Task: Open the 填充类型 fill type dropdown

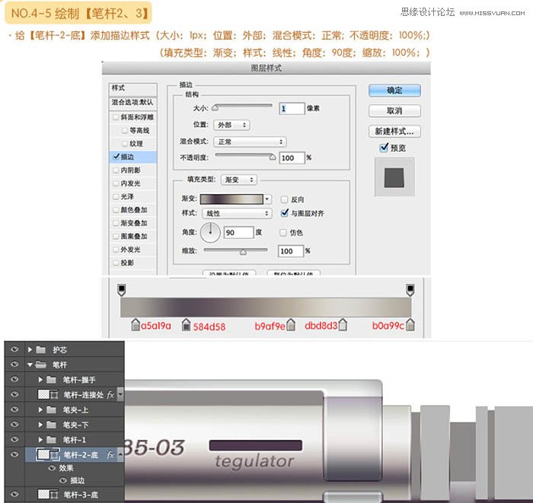Action: 238,180
